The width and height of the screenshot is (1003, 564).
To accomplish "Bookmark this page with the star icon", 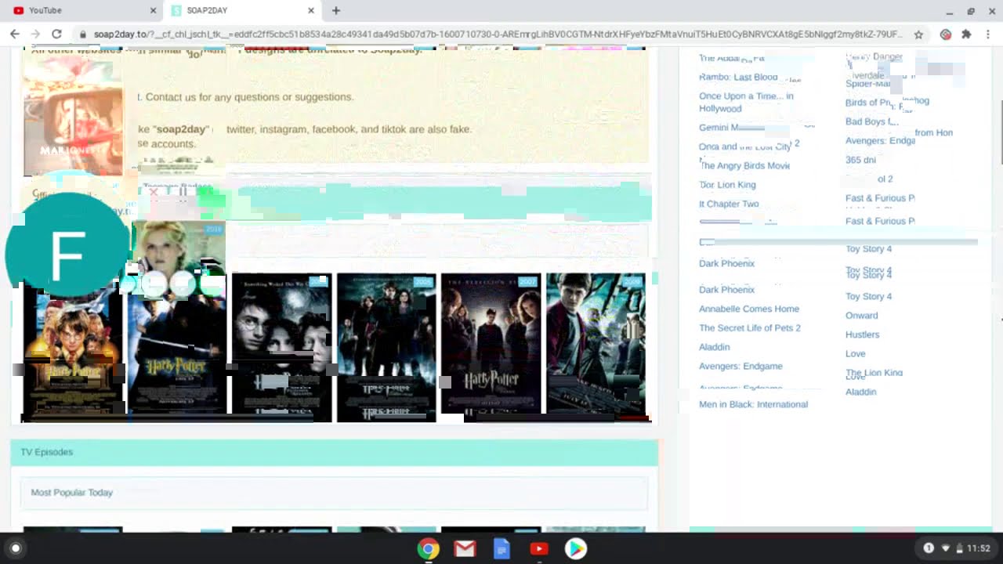I will (x=918, y=34).
